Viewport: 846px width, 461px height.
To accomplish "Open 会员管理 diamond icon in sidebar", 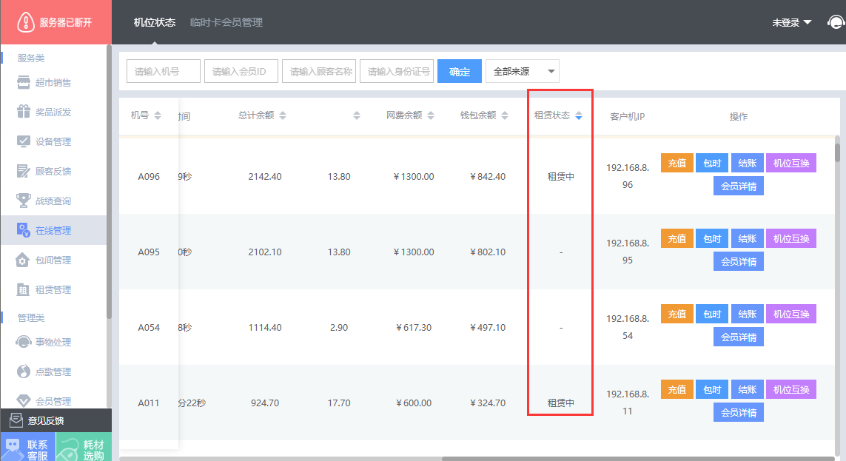I will tap(23, 400).
